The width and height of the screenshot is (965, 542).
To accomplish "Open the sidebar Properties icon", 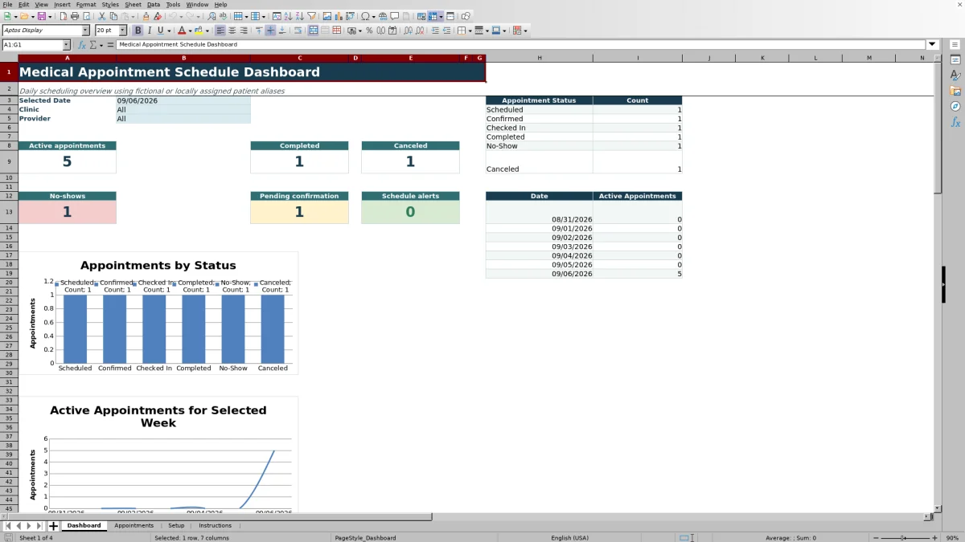I will point(955,60).
